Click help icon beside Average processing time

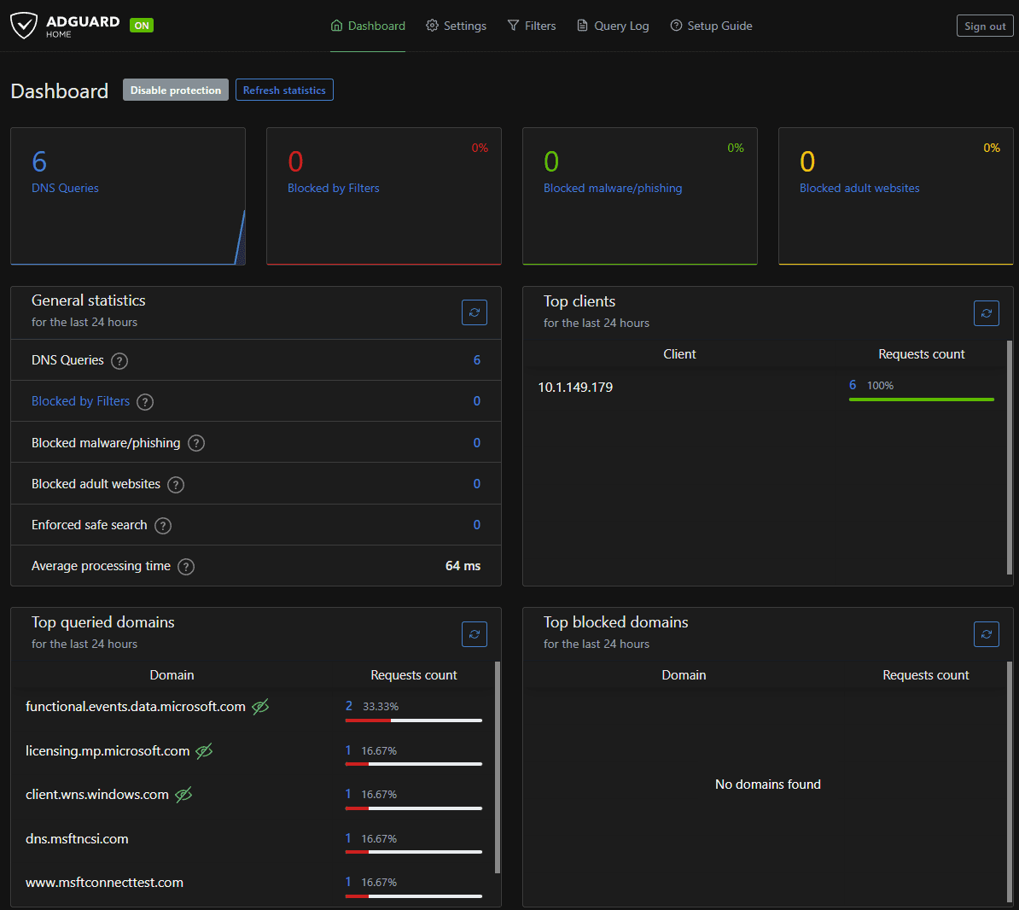point(186,567)
